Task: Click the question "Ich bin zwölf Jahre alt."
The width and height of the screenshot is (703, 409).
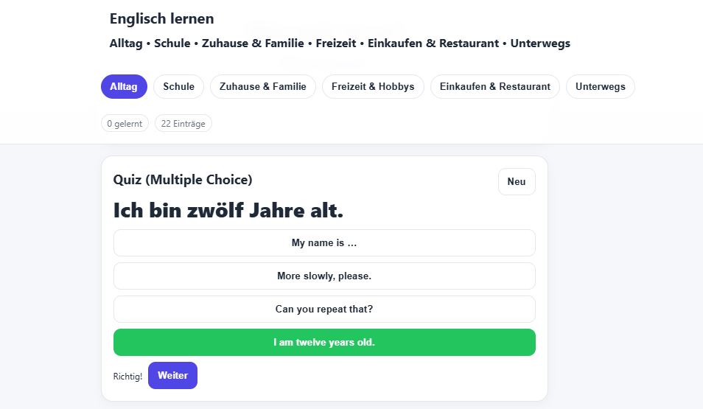Action: [228, 211]
